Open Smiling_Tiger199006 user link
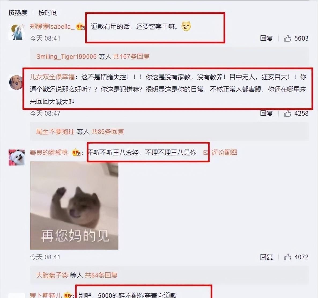Image resolution: width=318 pixels, height=298 pixels. pos(66,56)
